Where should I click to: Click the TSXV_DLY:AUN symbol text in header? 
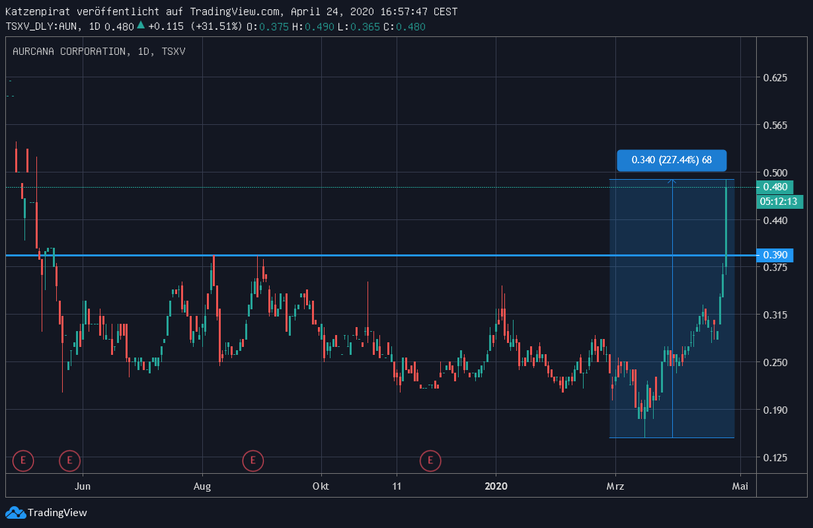43,26
